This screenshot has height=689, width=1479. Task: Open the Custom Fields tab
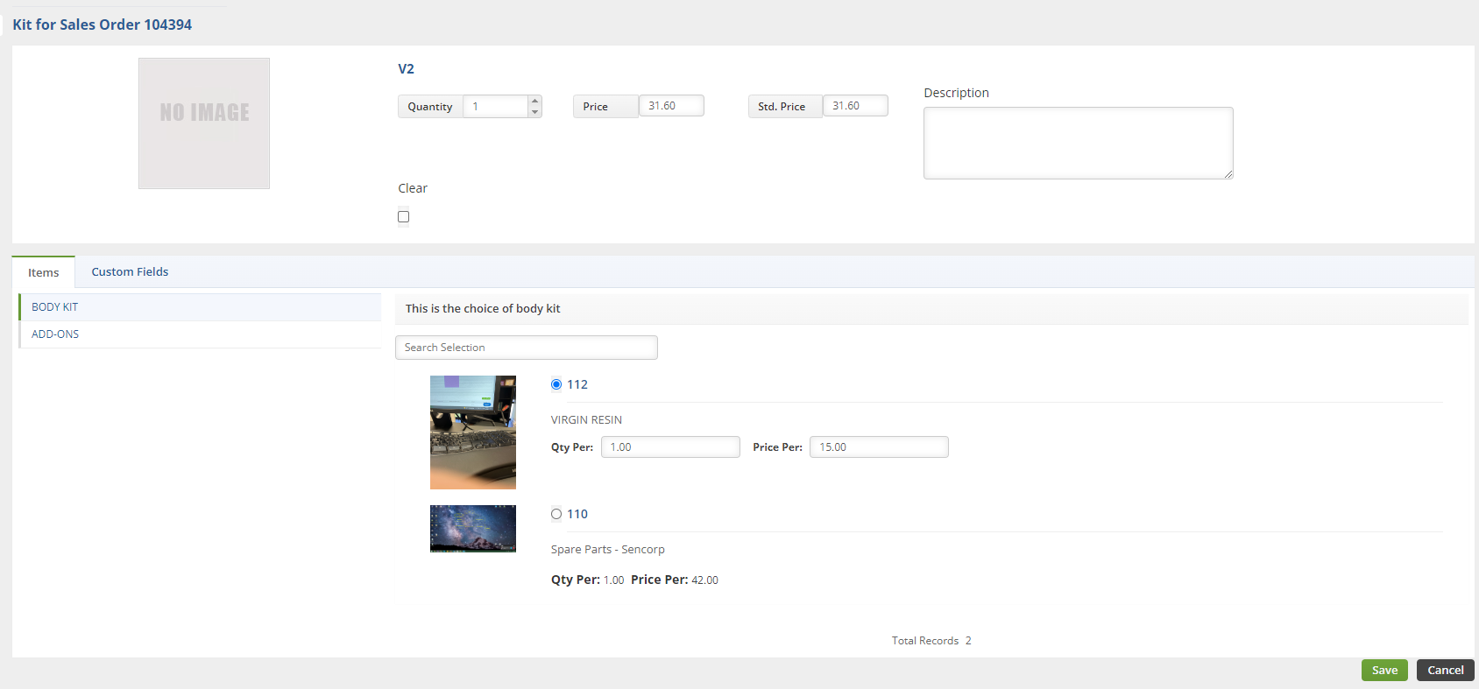(130, 272)
